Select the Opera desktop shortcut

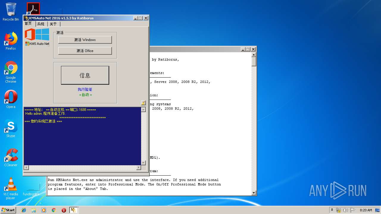tap(11, 99)
